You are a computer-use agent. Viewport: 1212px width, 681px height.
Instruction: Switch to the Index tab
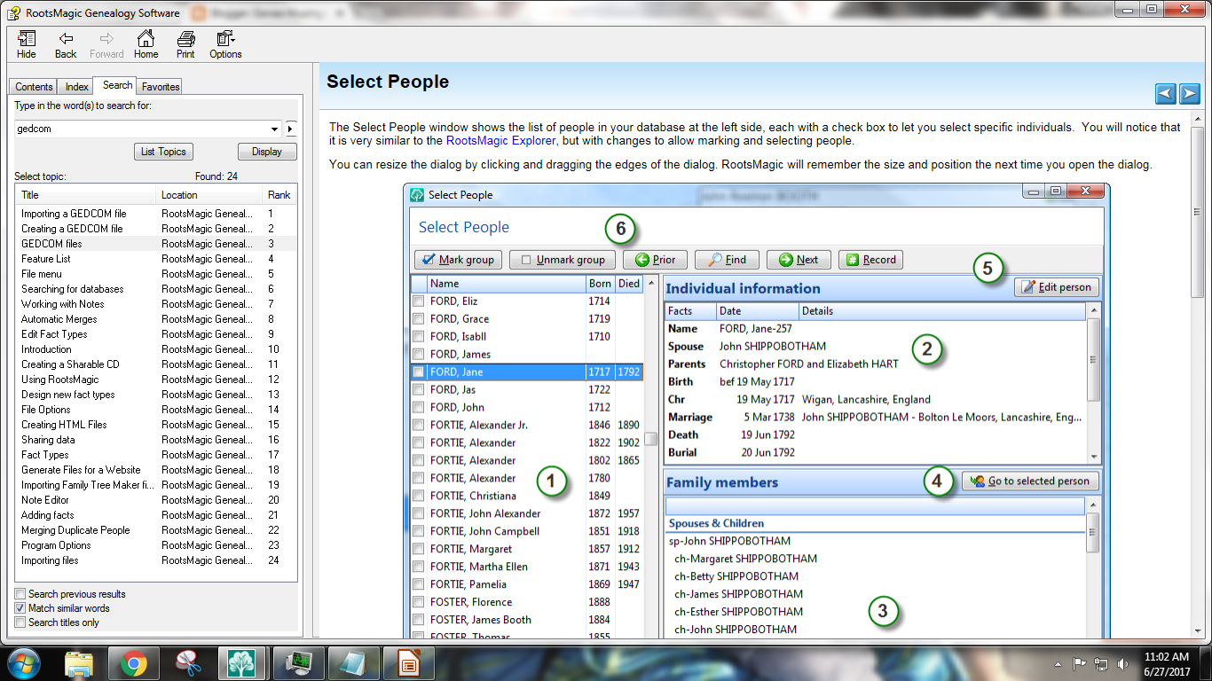(x=77, y=87)
